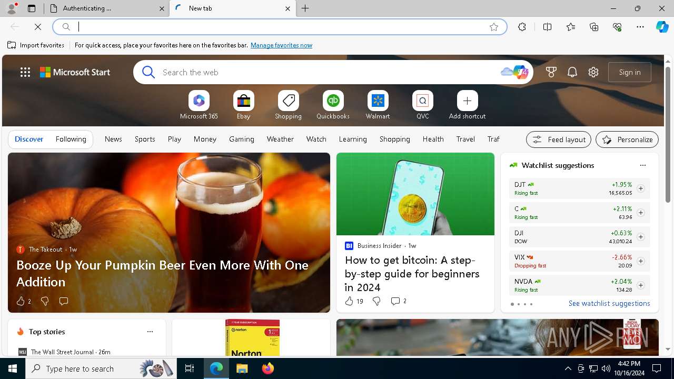Image resolution: width=674 pixels, height=379 pixels.
Task: Click the page vertical scrollbar thumb
Action: coord(668,134)
